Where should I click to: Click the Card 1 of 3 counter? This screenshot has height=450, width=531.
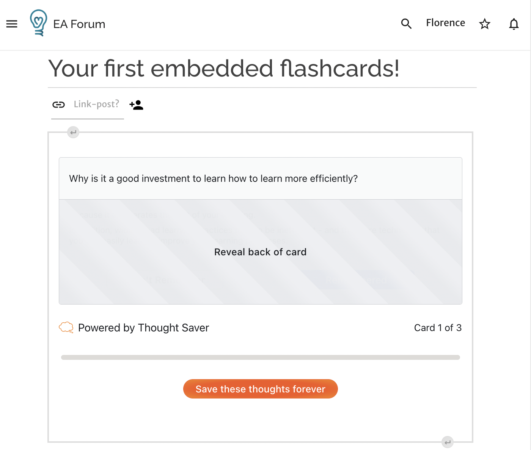point(437,328)
